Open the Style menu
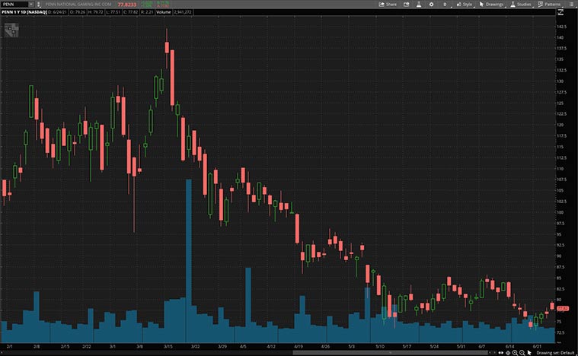 [x=464, y=4]
